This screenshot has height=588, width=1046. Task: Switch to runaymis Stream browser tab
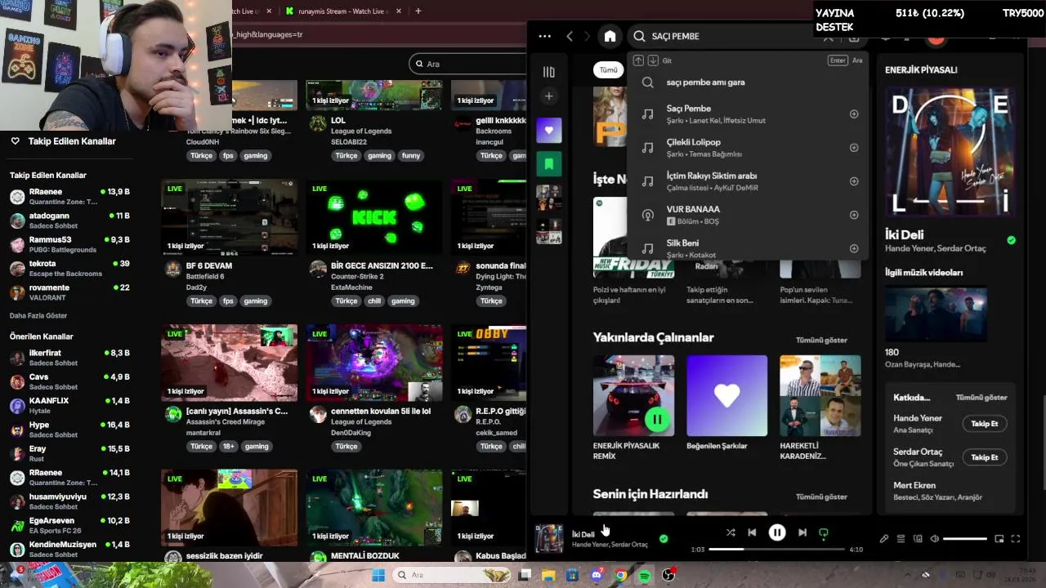[x=342, y=11]
